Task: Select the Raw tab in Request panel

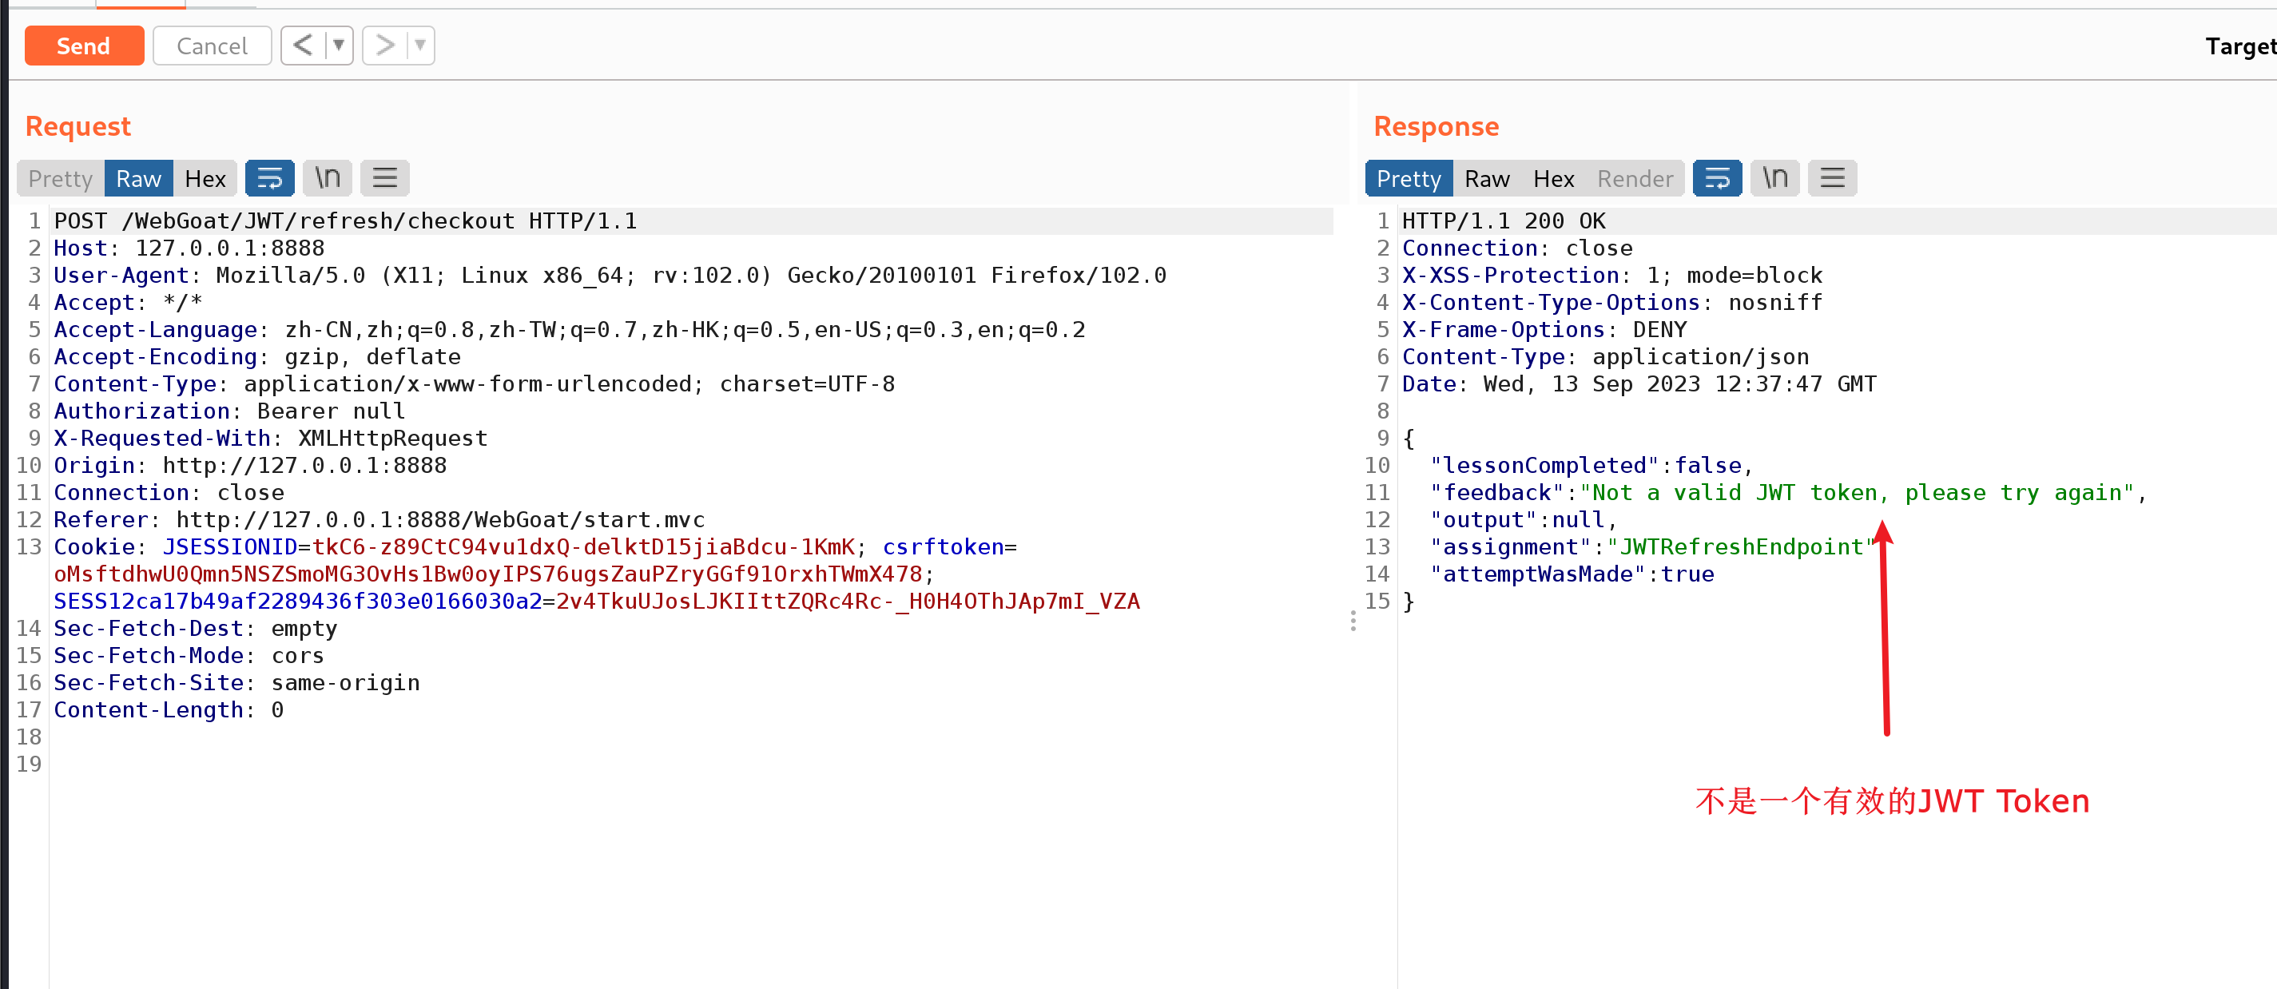Action: pos(139,178)
